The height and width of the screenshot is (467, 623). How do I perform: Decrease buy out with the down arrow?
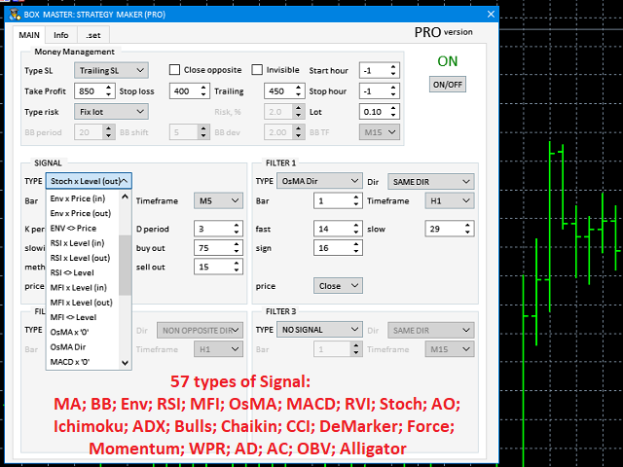[237, 251]
